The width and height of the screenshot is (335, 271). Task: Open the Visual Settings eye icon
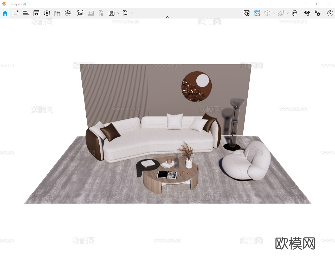(307, 13)
